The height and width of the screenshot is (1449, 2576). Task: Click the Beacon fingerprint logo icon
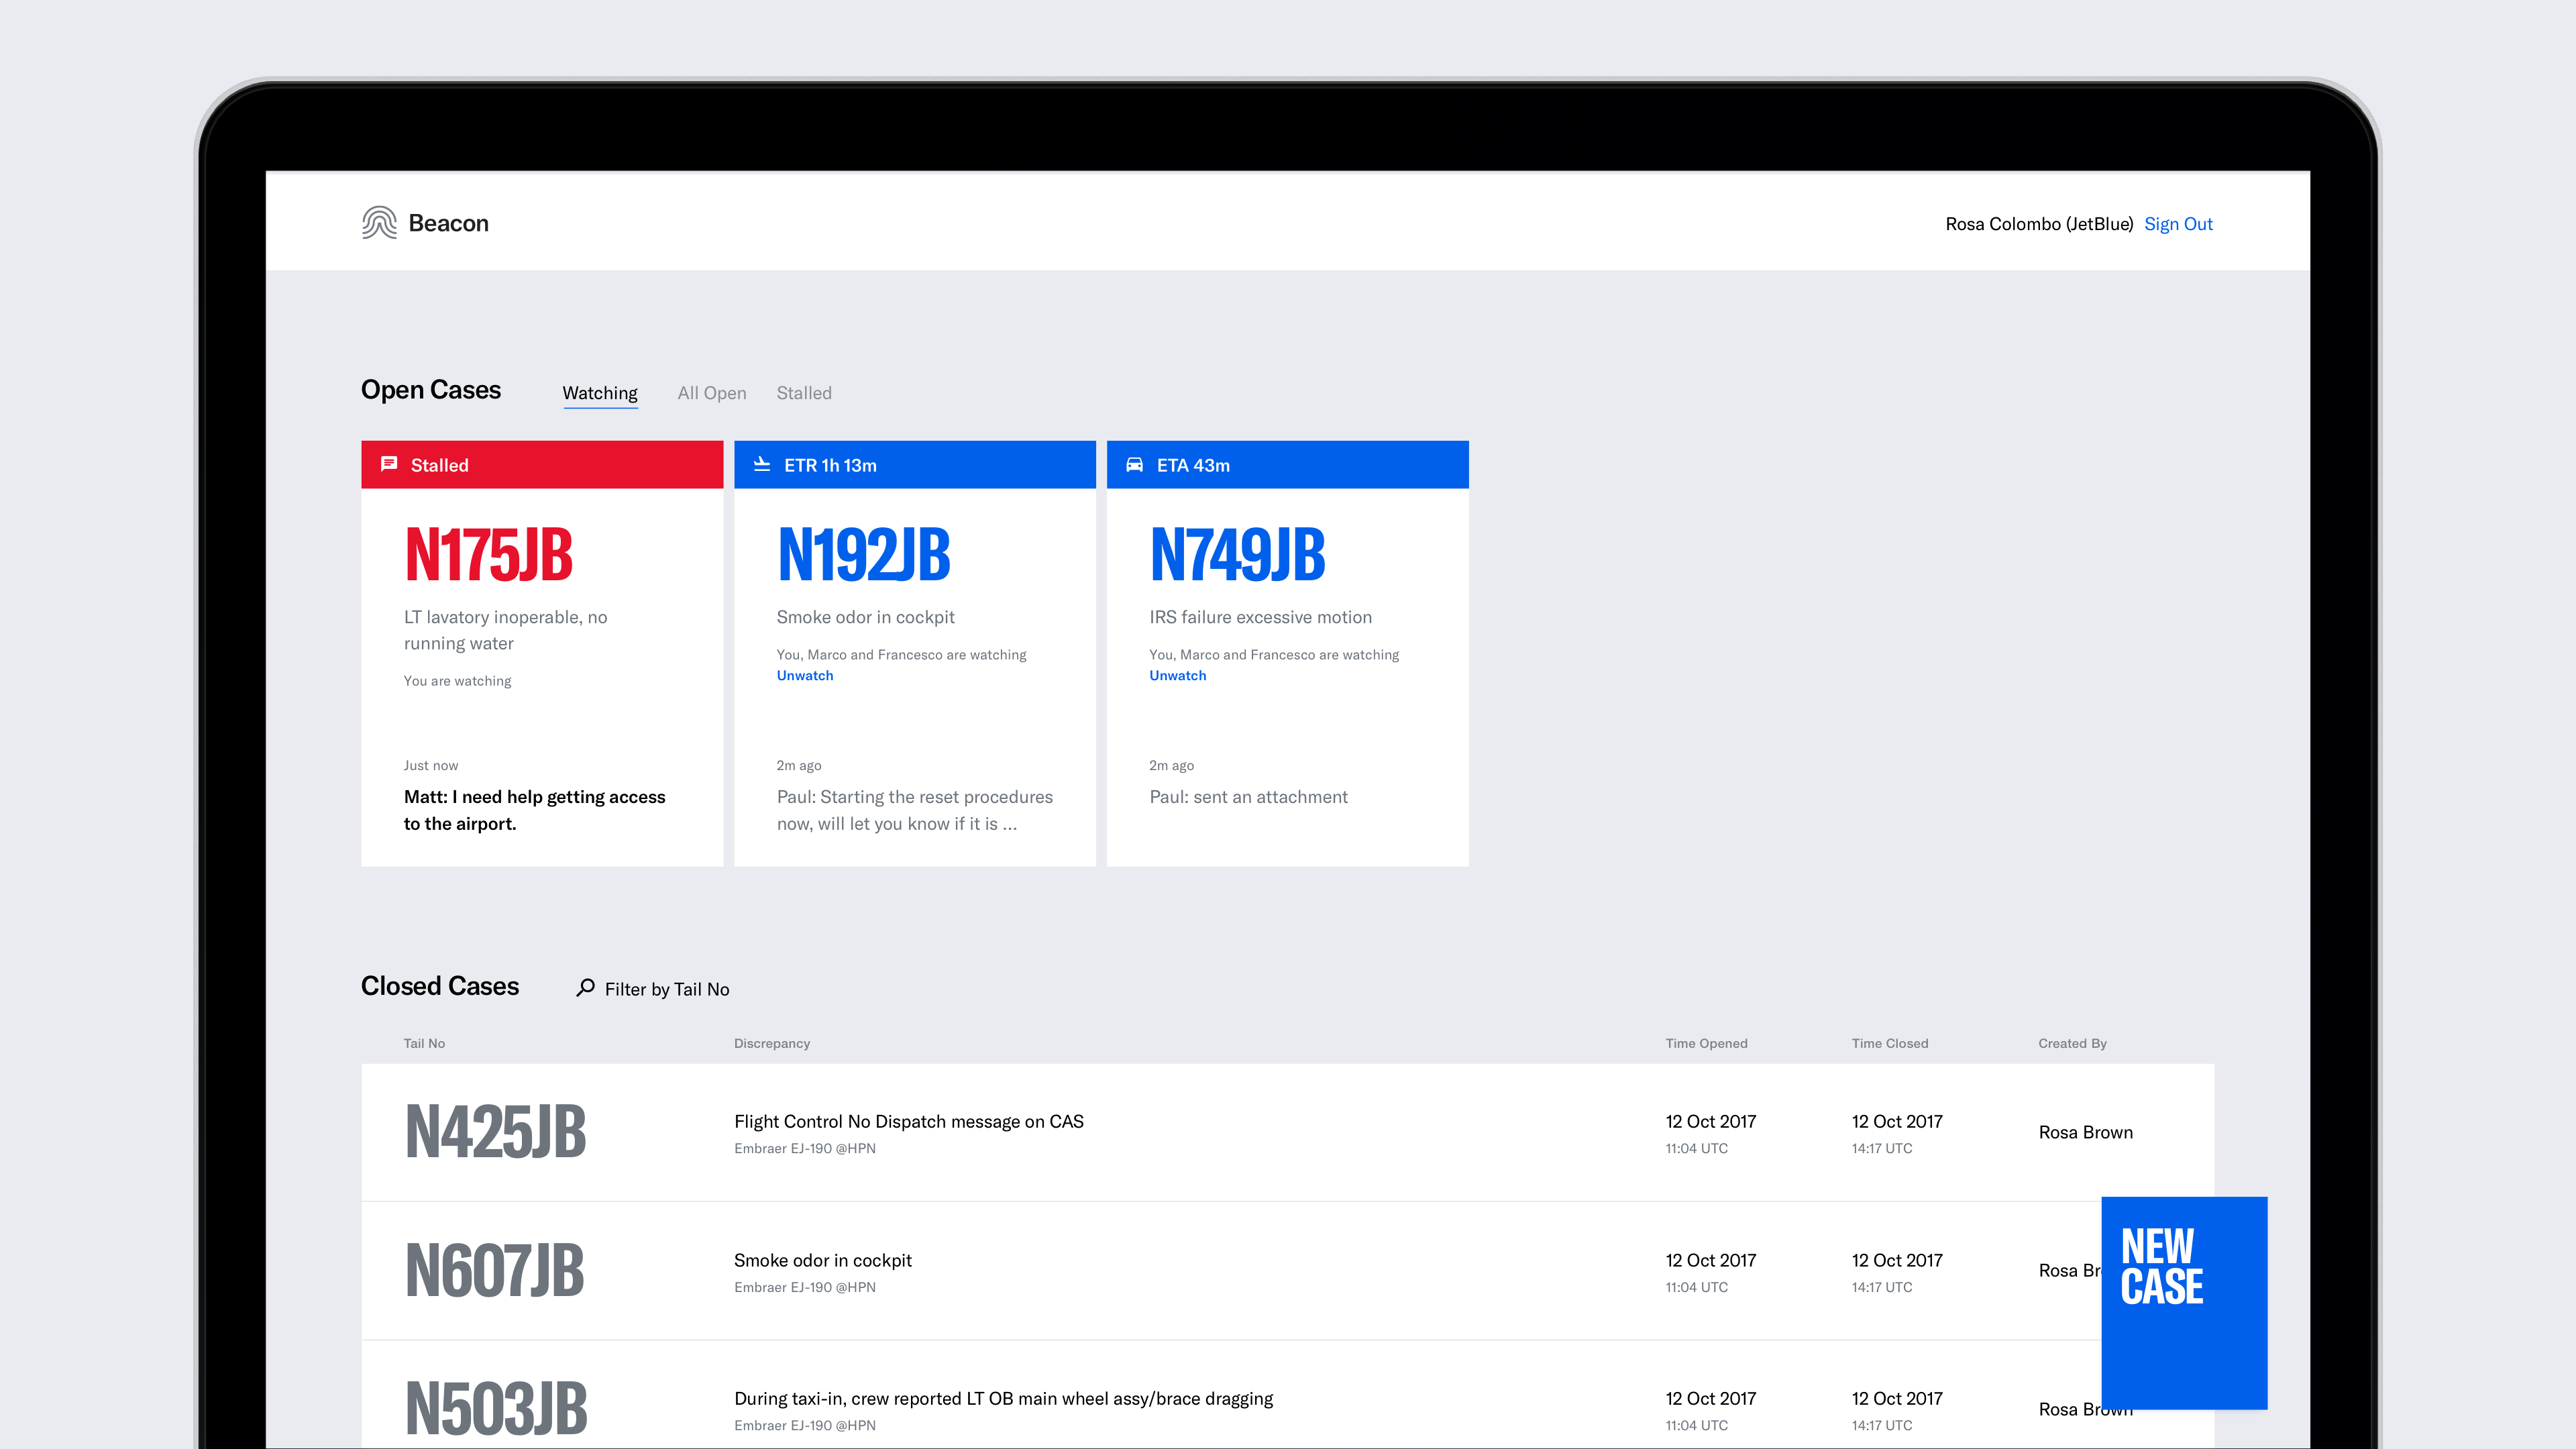click(379, 222)
